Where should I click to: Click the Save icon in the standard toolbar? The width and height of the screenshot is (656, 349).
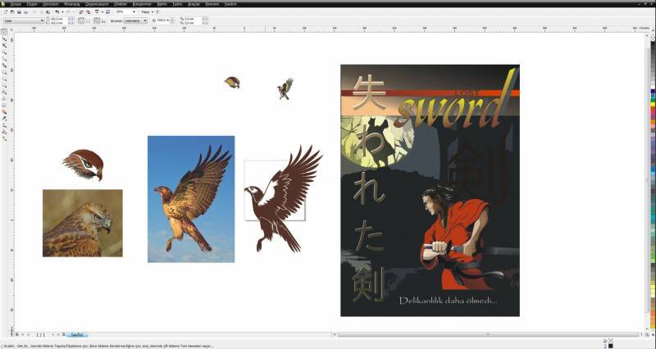click(19, 12)
